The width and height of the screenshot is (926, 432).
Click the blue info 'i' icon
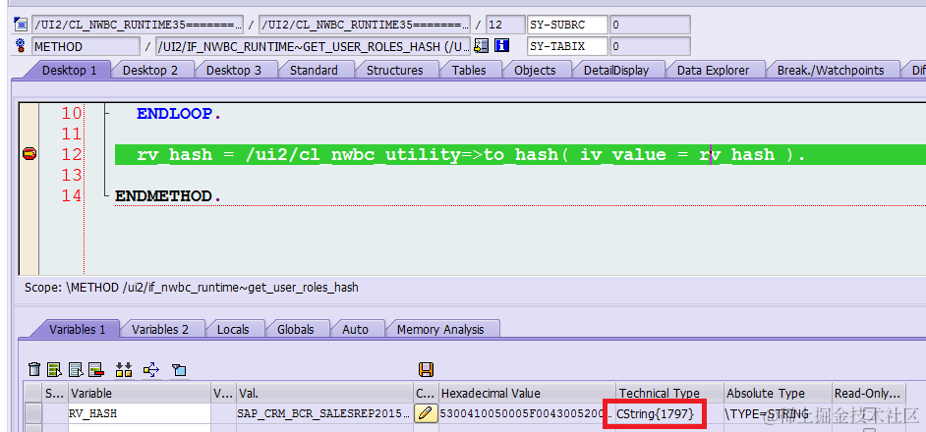tap(501, 46)
